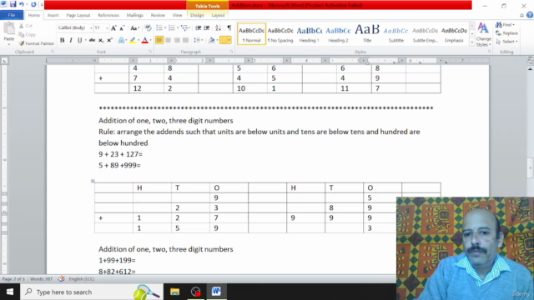The height and width of the screenshot is (300, 534).
Task: Apply the No Spacing style
Action: click(x=280, y=34)
